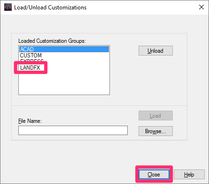209x184 pixels.
Task: Click the Loaded Customization Groups label
Action: pos(52,41)
